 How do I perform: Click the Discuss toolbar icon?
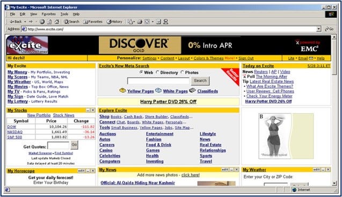click(158, 21)
